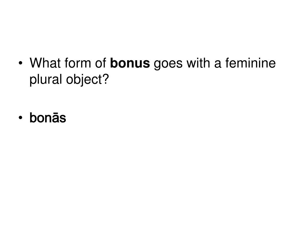The image size is (302, 227).
Task: Click the bullet point before 'What form'
Action: pyautogui.click(x=20, y=63)
